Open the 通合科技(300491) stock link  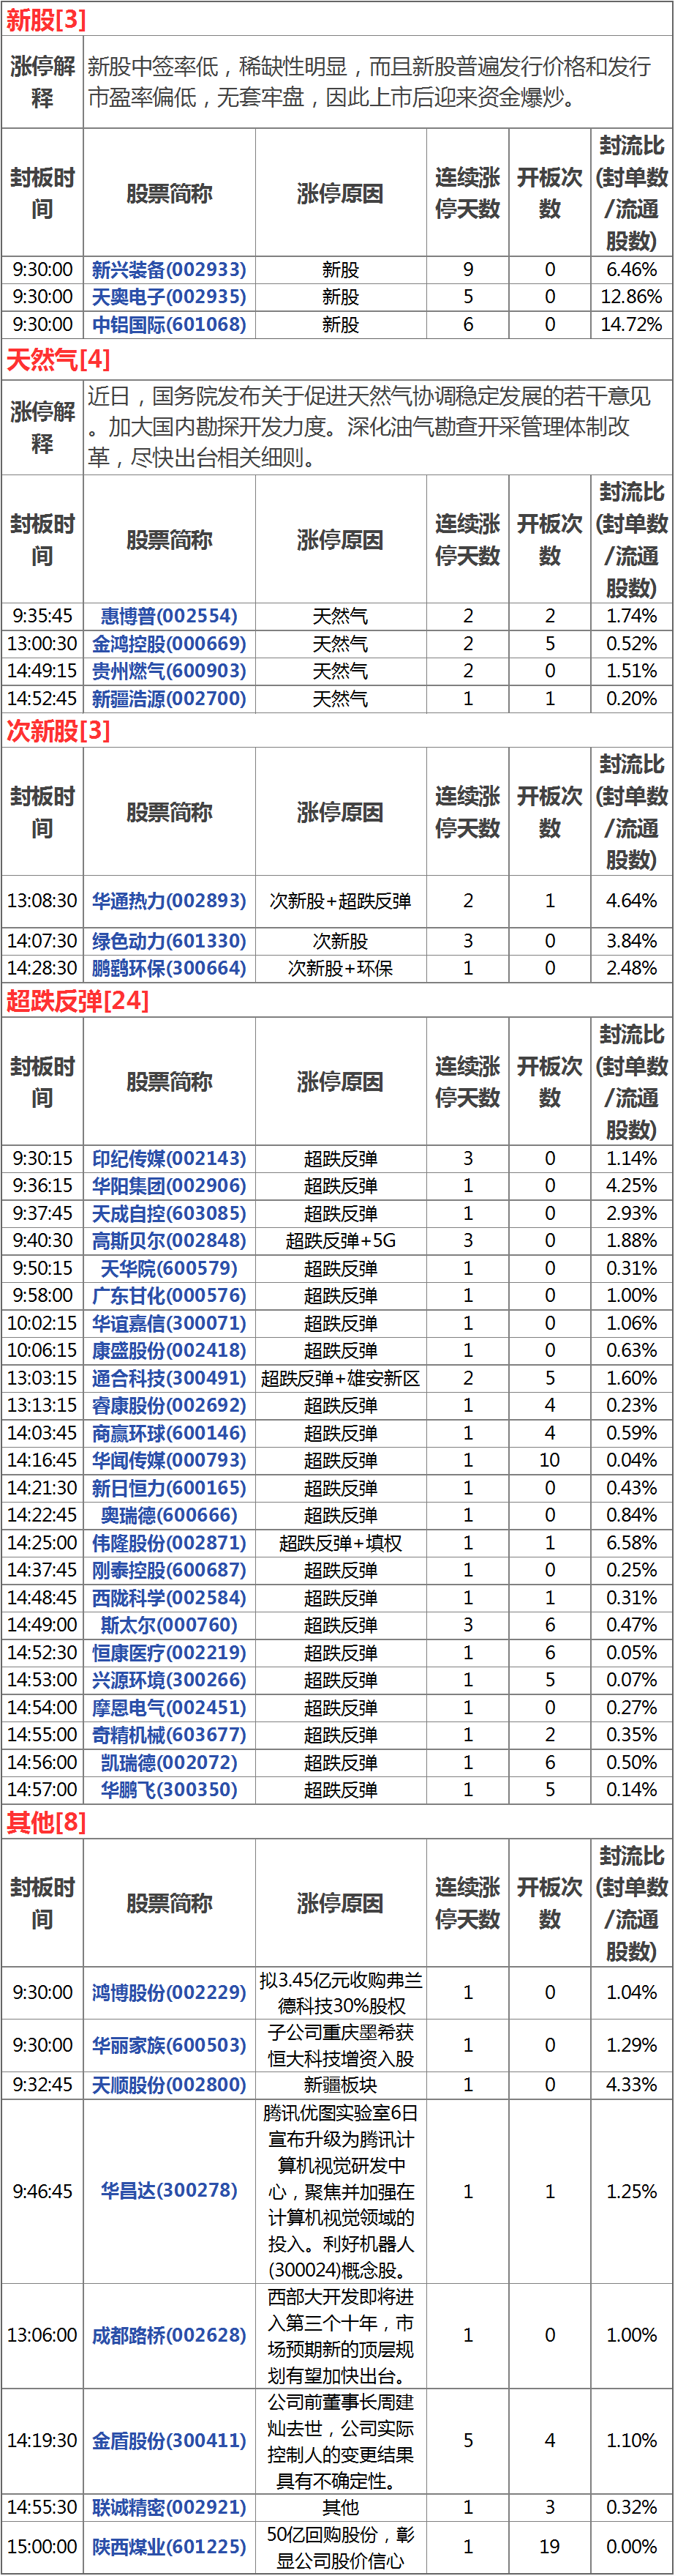tap(169, 1378)
